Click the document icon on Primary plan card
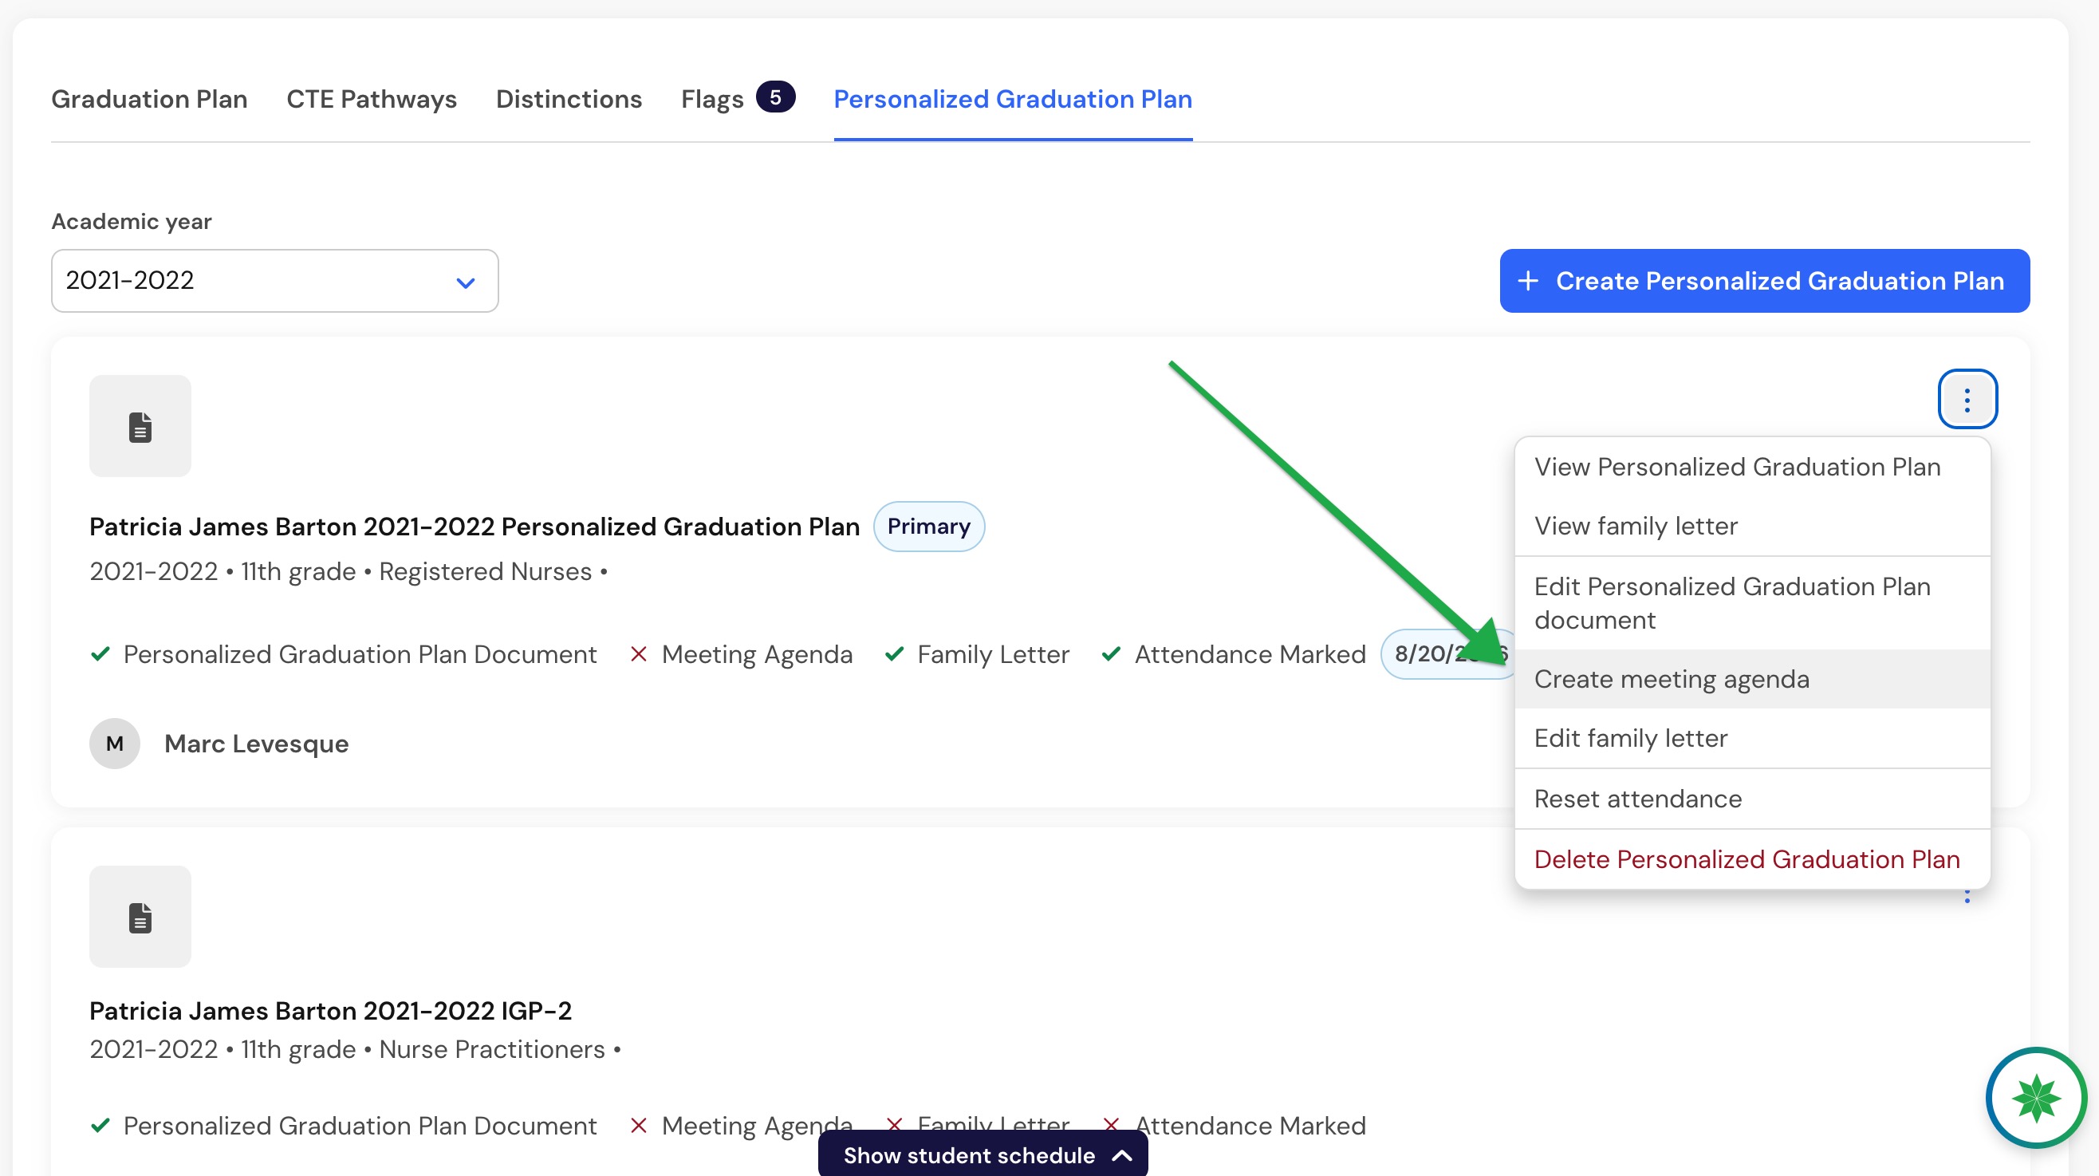The image size is (2099, 1176). point(140,426)
